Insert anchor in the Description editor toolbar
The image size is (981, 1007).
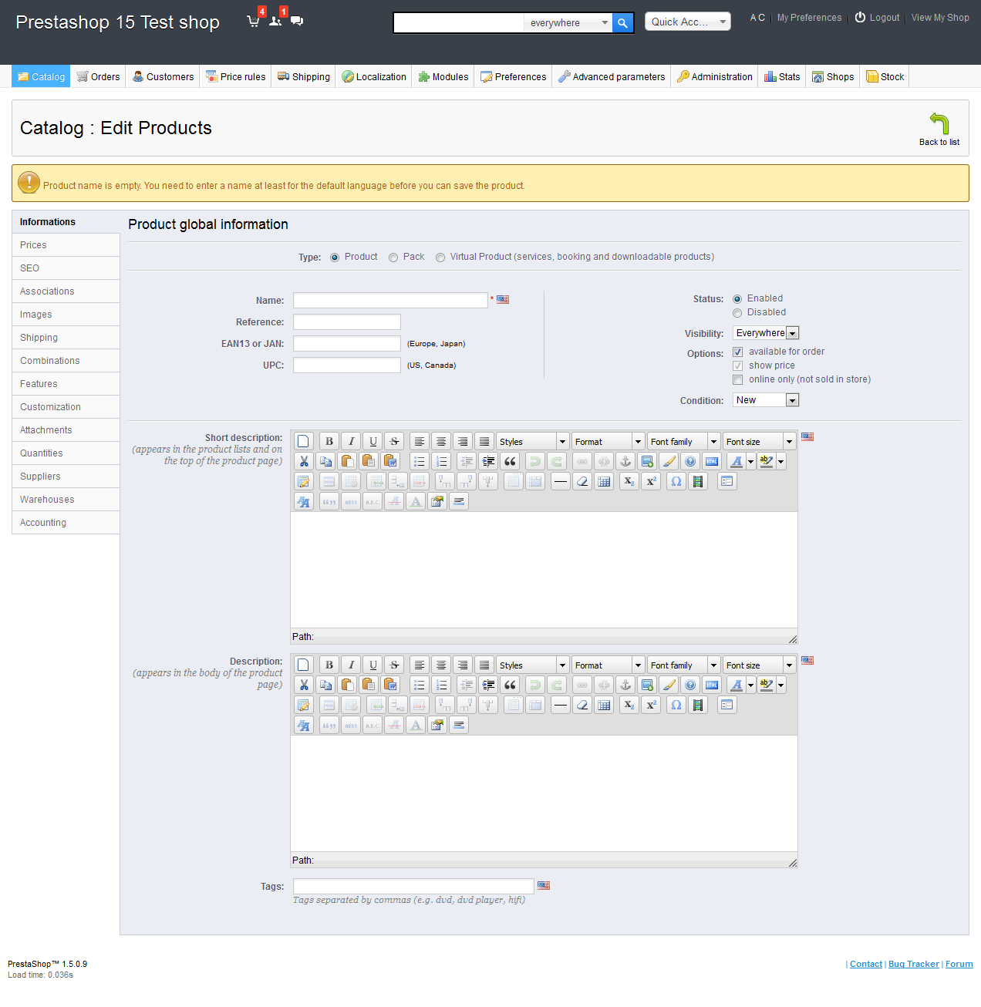[x=625, y=685]
